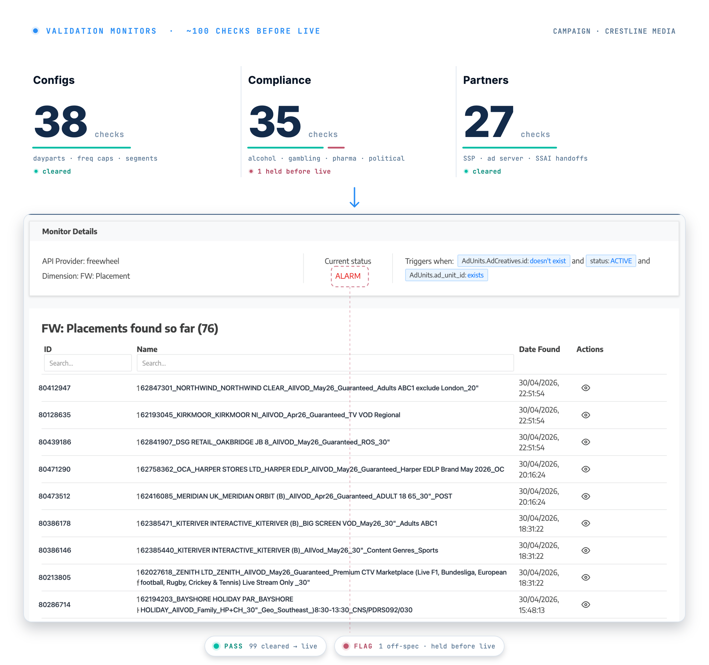Click the VALIDATION MONITORS header label

pyautogui.click(x=101, y=31)
